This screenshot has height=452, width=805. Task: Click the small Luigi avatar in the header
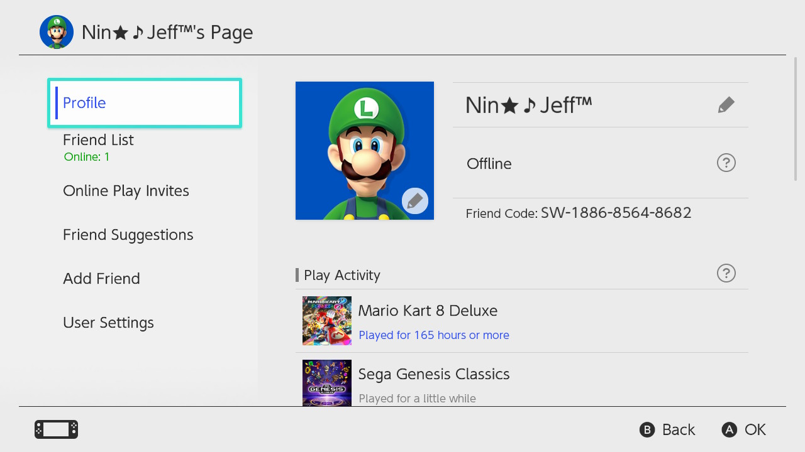(57, 32)
